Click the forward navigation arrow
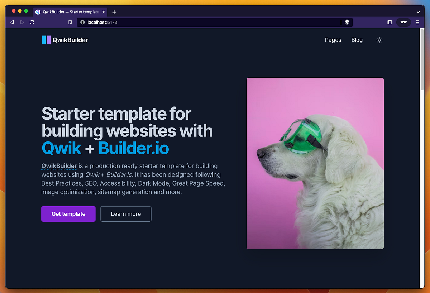The width and height of the screenshot is (430, 293). (22, 22)
